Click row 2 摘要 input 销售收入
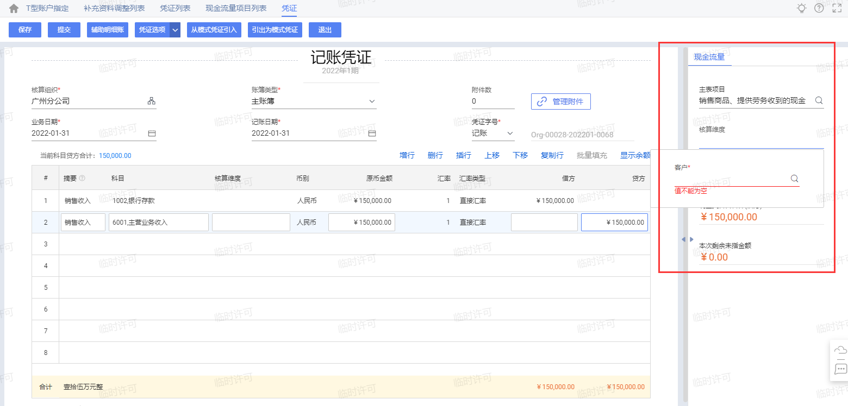The height and width of the screenshot is (406, 848). coord(83,223)
